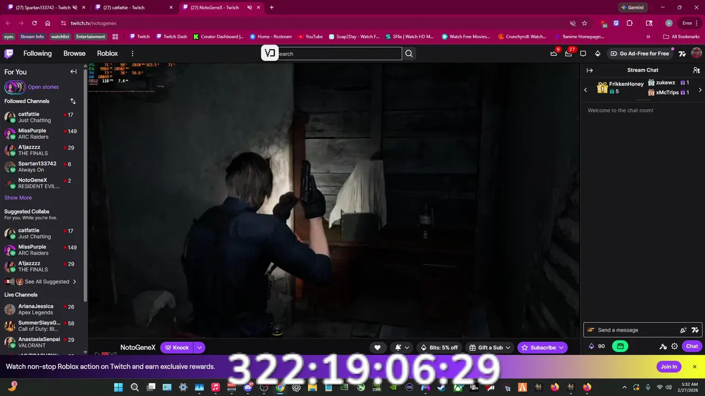Open SummerSlaysG live channel
Screen dimensions: 705x396
(x=42, y=326)
